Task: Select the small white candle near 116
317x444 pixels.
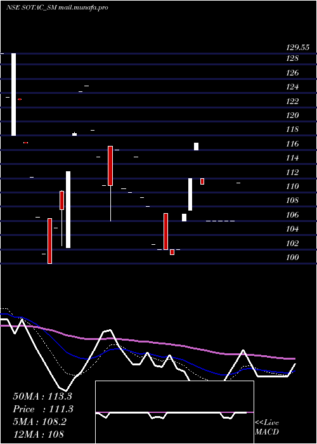Action: coord(196,147)
